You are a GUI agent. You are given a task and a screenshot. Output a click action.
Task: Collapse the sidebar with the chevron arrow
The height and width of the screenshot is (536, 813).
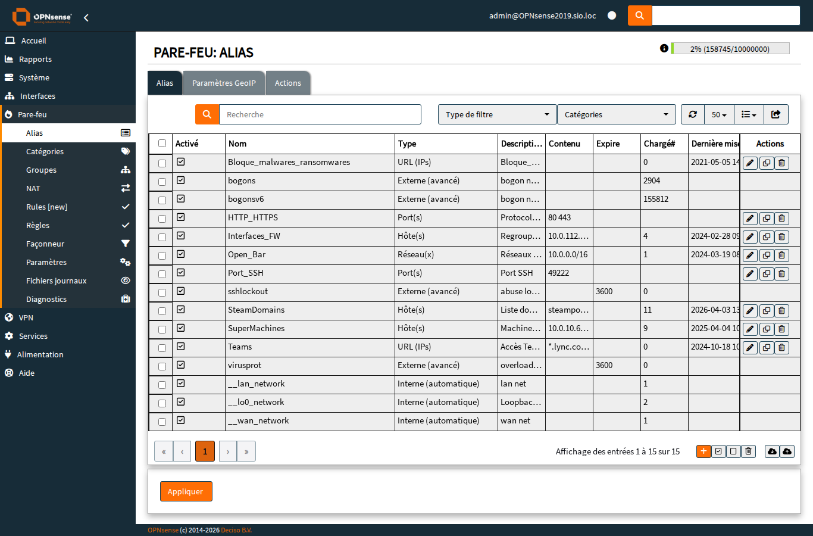point(86,18)
